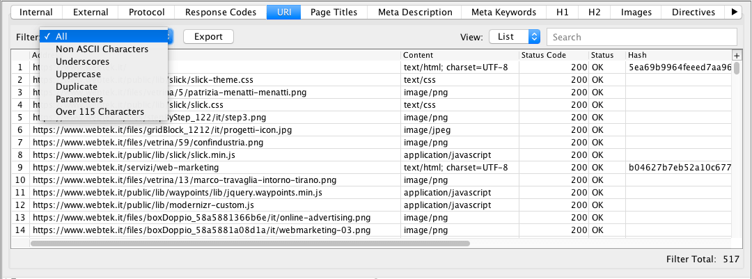The width and height of the screenshot is (752, 279).
Task: Choose the Duplicate filter
Action: tap(104, 86)
